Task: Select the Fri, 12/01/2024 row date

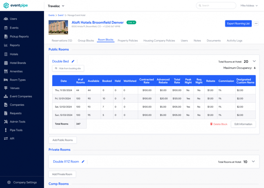Action: (63, 99)
